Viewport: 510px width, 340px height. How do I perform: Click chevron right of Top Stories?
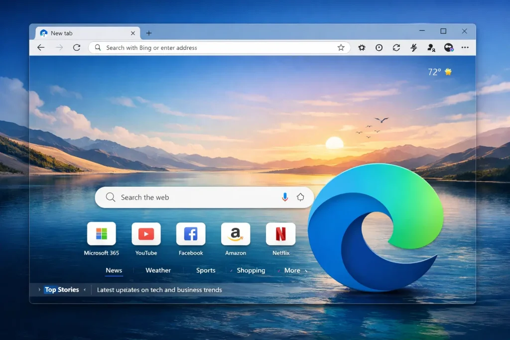(x=85, y=290)
